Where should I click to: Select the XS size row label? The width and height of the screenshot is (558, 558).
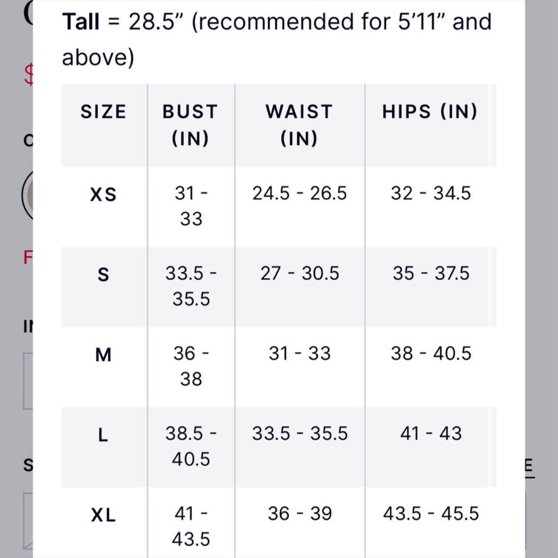click(x=103, y=194)
